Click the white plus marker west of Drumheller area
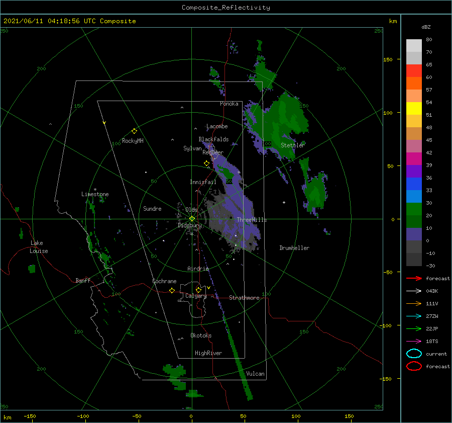Screen dimensions: 452x423 [x=284, y=202]
